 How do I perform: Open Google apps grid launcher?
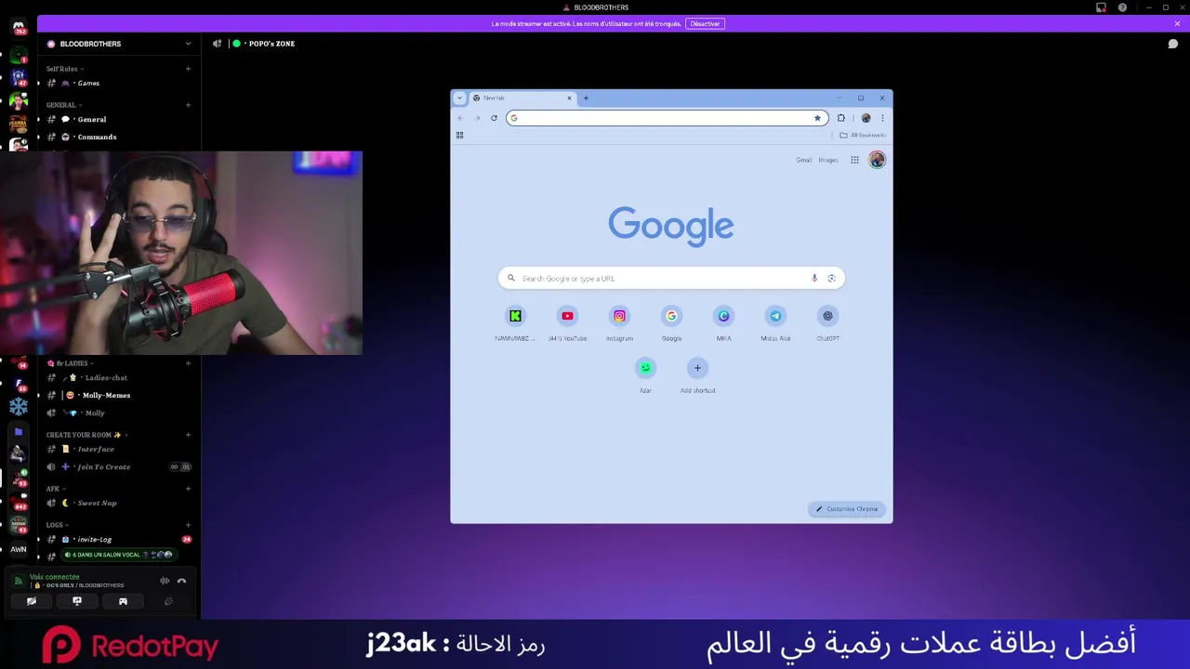pyautogui.click(x=854, y=160)
